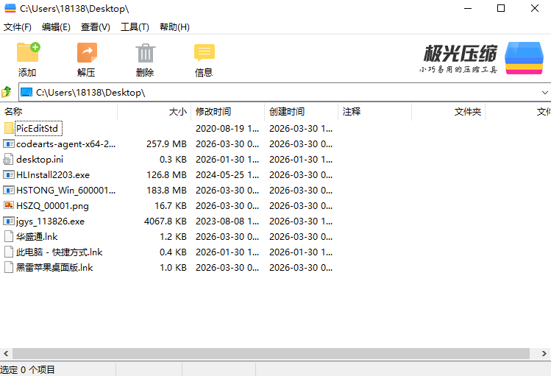
Task: Click the horizontal scrollbar right arrow
Action: [x=544, y=353]
